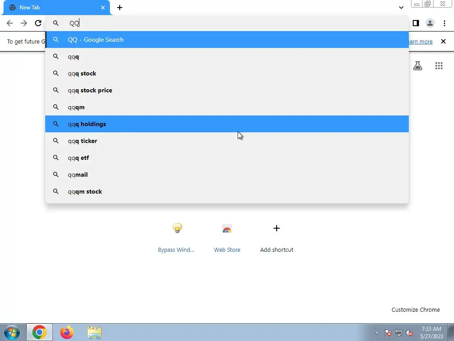Open the Google apps grid
Image resolution: width=454 pixels, height=341 pixels.
click(438, 66)
